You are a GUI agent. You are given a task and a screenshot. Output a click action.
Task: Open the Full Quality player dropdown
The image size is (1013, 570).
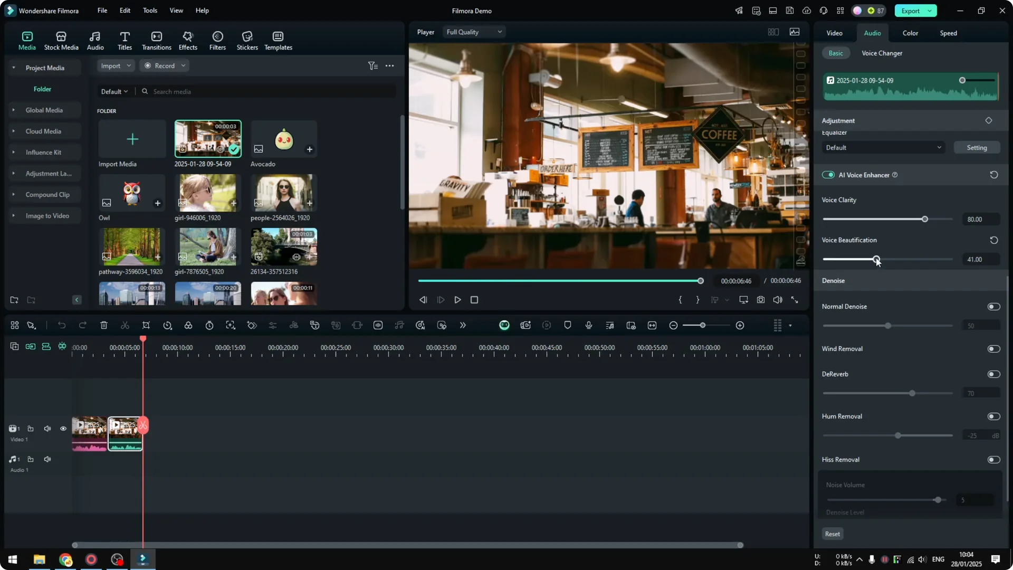[473, 32]
